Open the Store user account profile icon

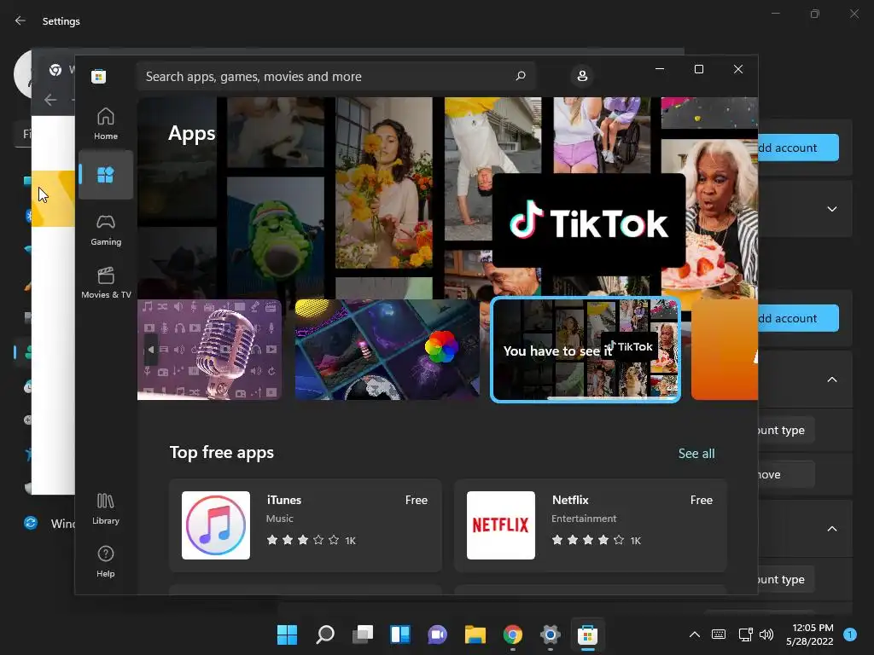[x=582, y=76]
